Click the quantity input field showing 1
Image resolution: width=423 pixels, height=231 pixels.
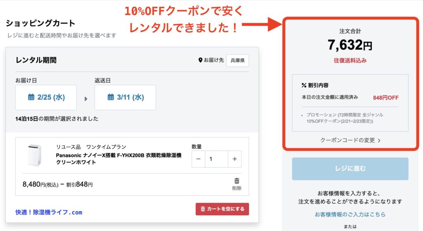(x=216, y=159)
